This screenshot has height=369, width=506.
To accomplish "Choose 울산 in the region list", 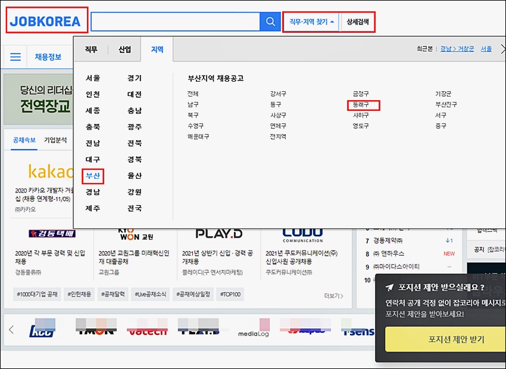I will coord(135,176).
